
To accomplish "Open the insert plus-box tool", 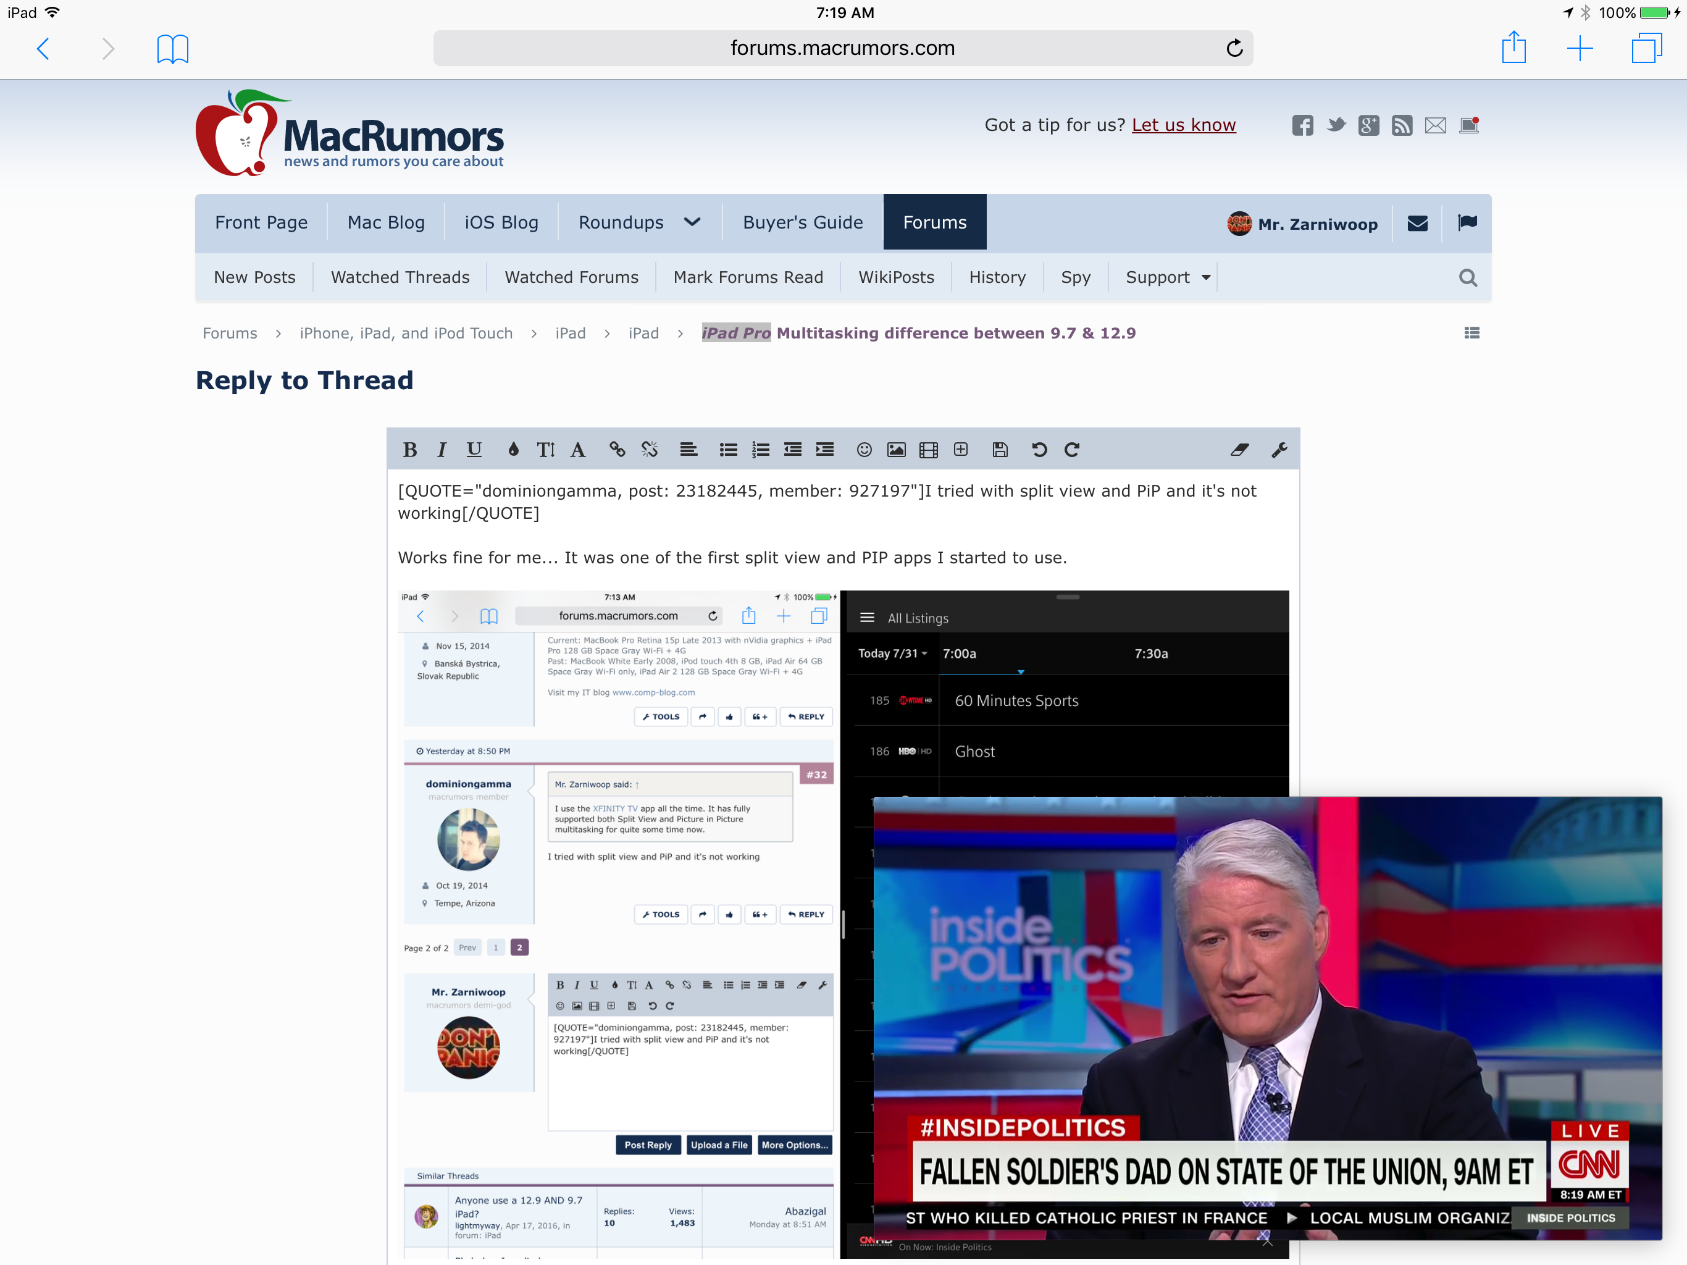I will pos(961,450).
